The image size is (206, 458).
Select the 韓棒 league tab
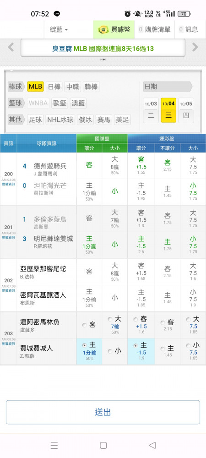click(x=91, y=87)
